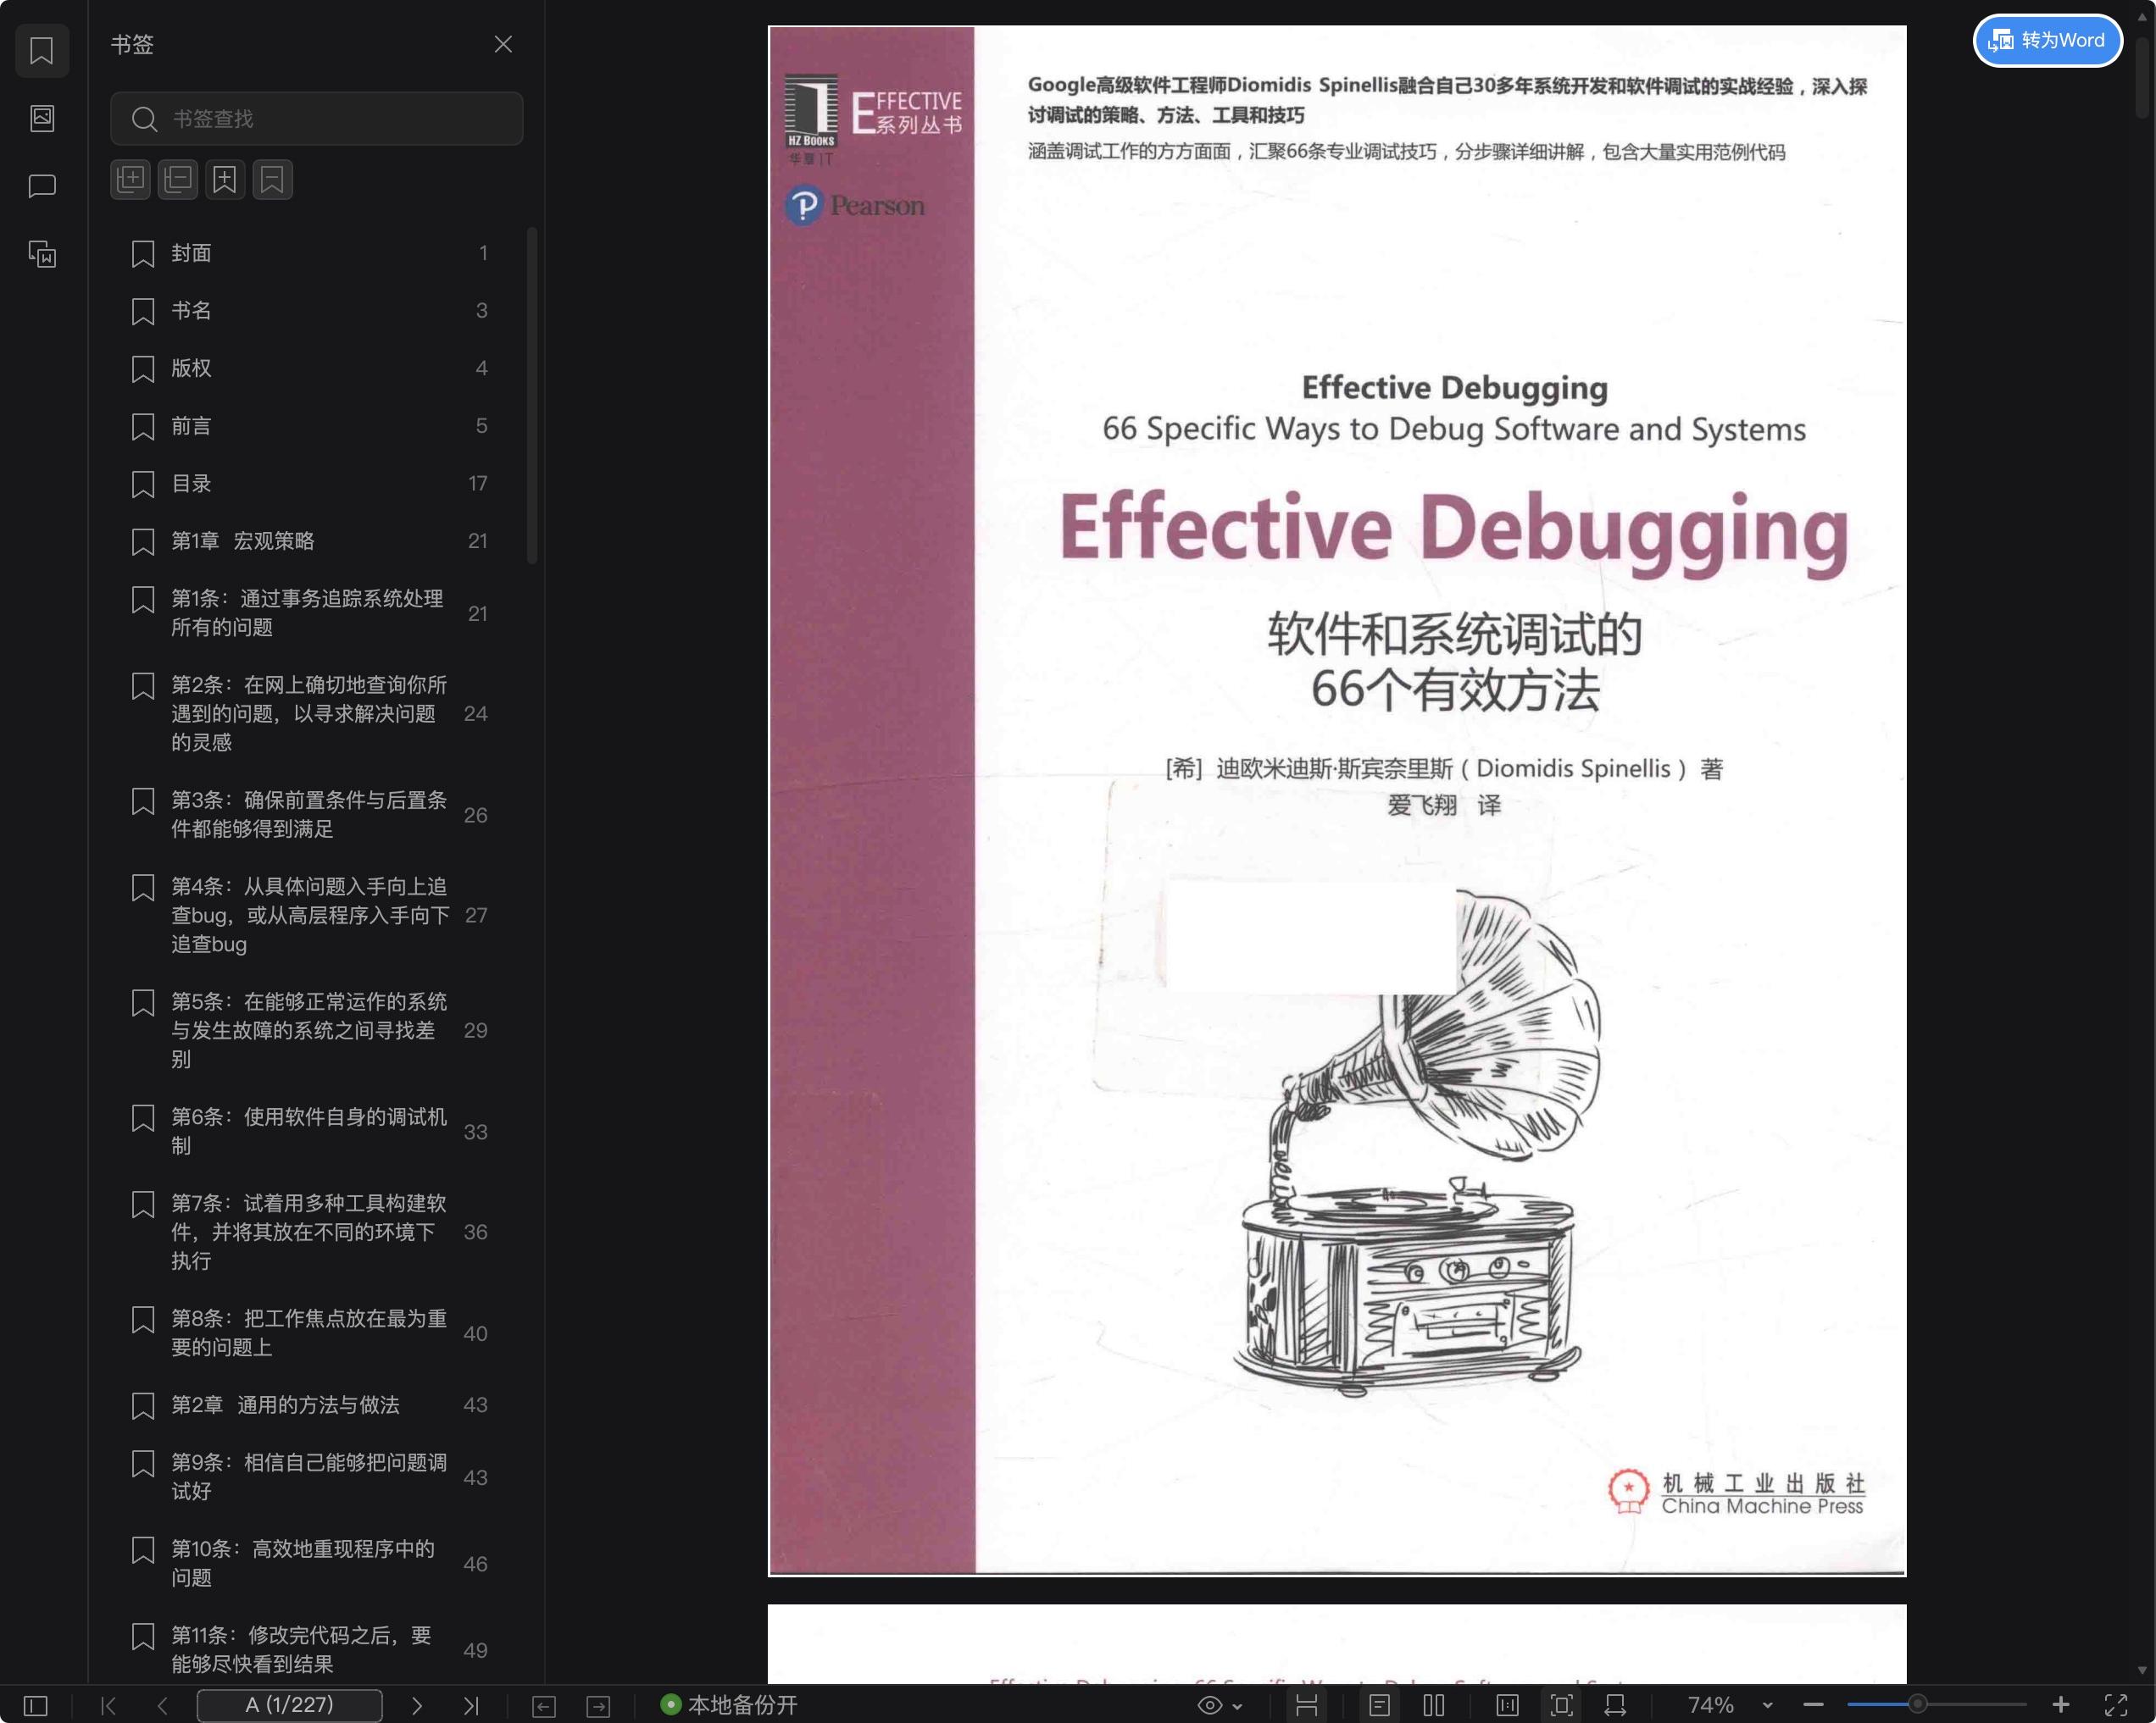Viewport: 2156px width, 1723px height.
Task: Click the previous view back arrow
Action: (x=544, y=1706)
